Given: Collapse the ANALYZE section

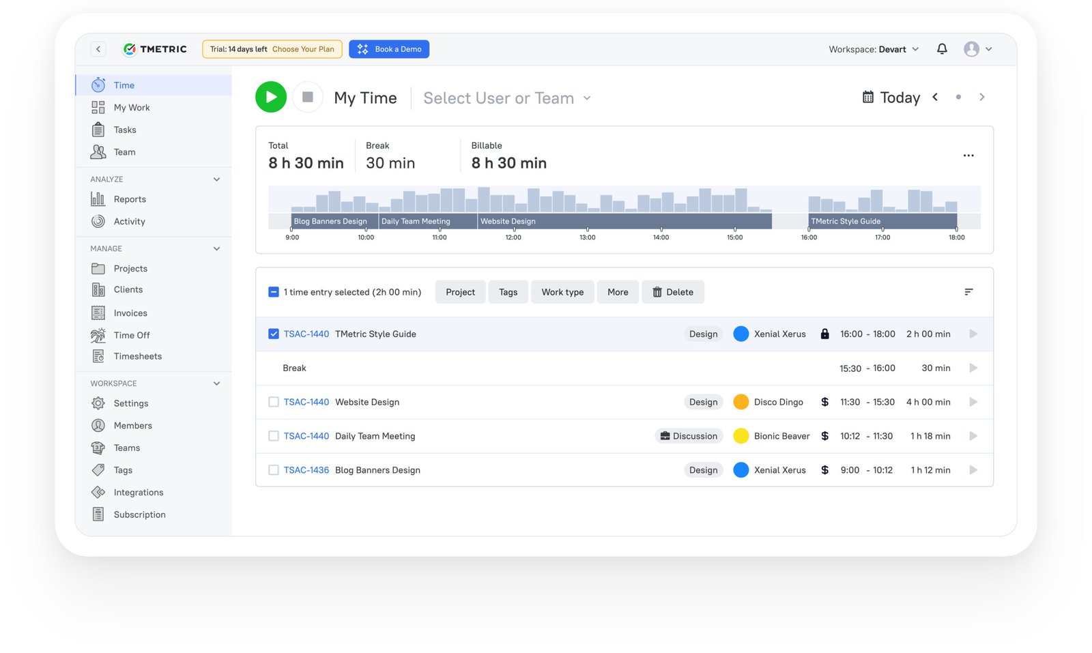Looking at the screenshot, I should click(x=216, y=179).
